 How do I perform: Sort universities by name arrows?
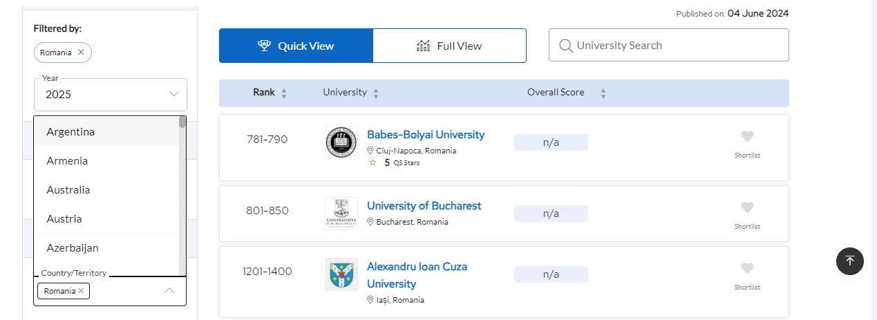(x=376, y=93)
